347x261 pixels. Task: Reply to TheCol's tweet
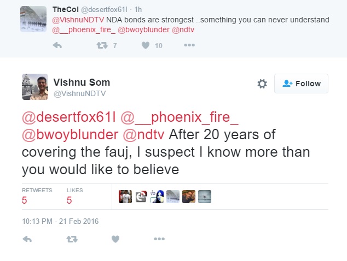tap(57, 46)
